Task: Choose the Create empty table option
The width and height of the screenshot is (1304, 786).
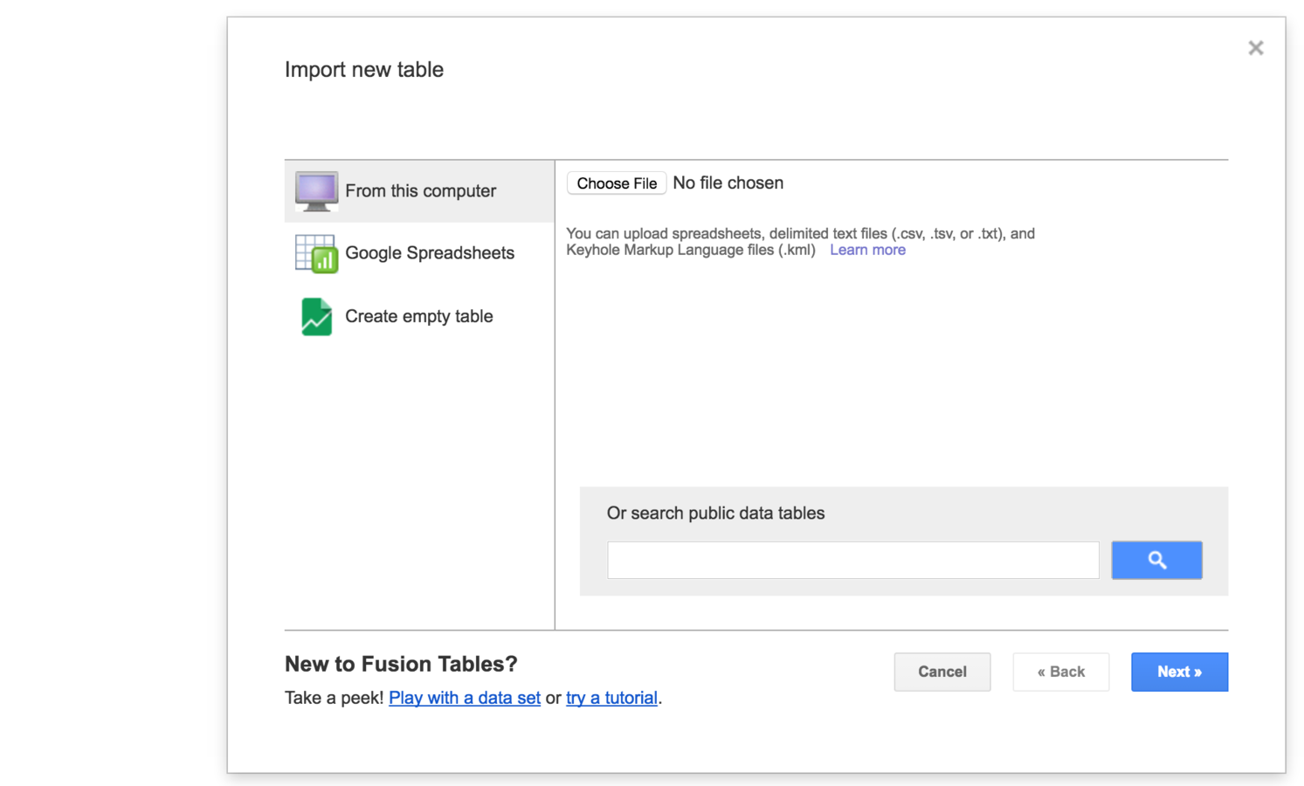Action: click(x=419, y=316)
